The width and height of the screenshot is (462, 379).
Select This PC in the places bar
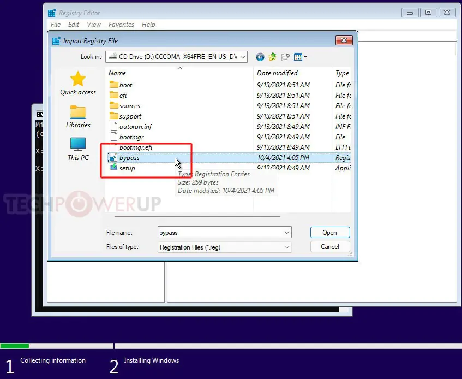[x=78, y=149]
